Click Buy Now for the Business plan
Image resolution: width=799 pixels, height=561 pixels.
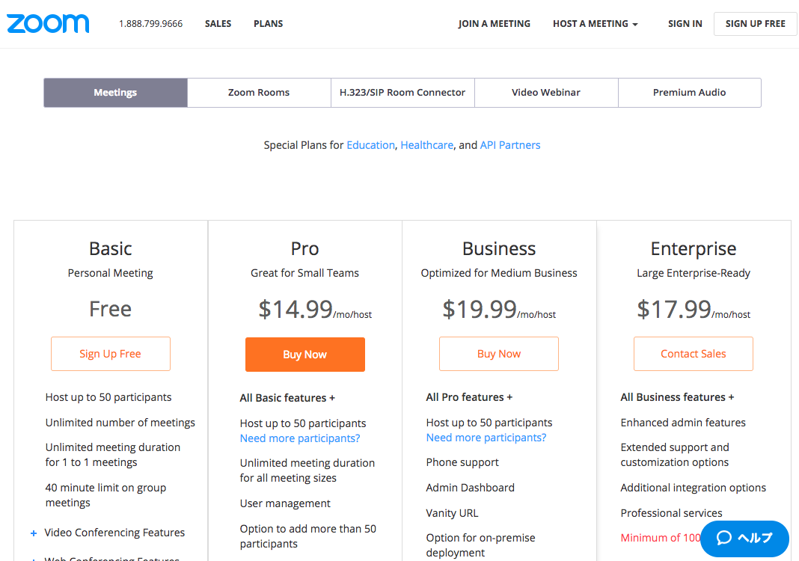pyautogui.click(x=499, y=354)
